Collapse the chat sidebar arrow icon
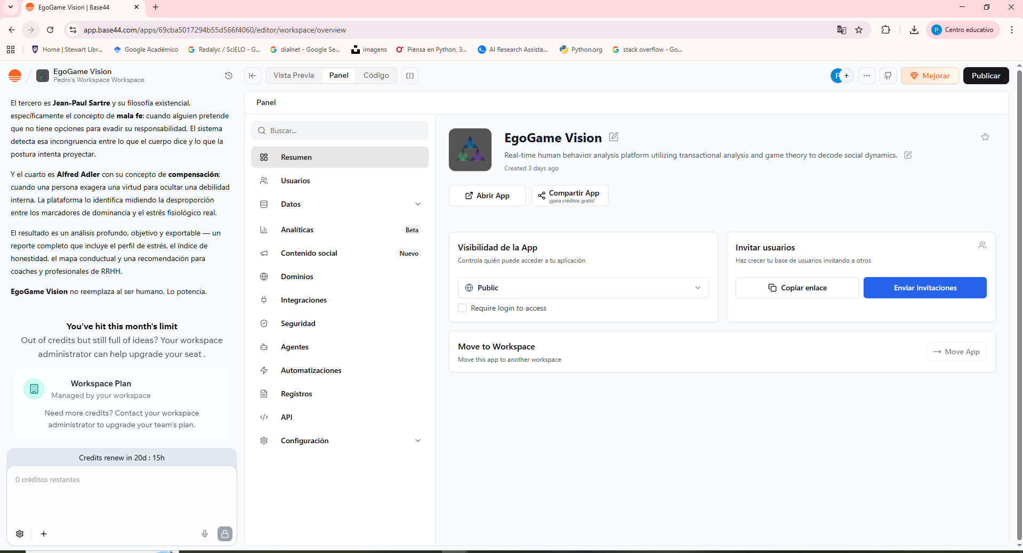Viewport: 1023px width, 553px height. 253,76
